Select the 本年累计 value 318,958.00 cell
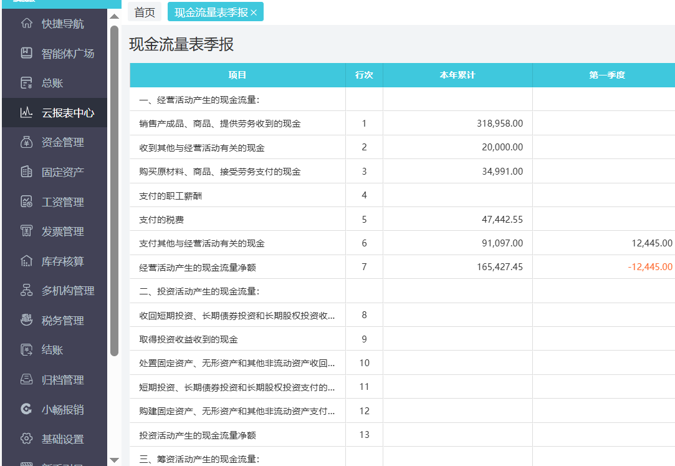Image resolution: width=675 pixels, height=466 pixels. click(457, 124)
